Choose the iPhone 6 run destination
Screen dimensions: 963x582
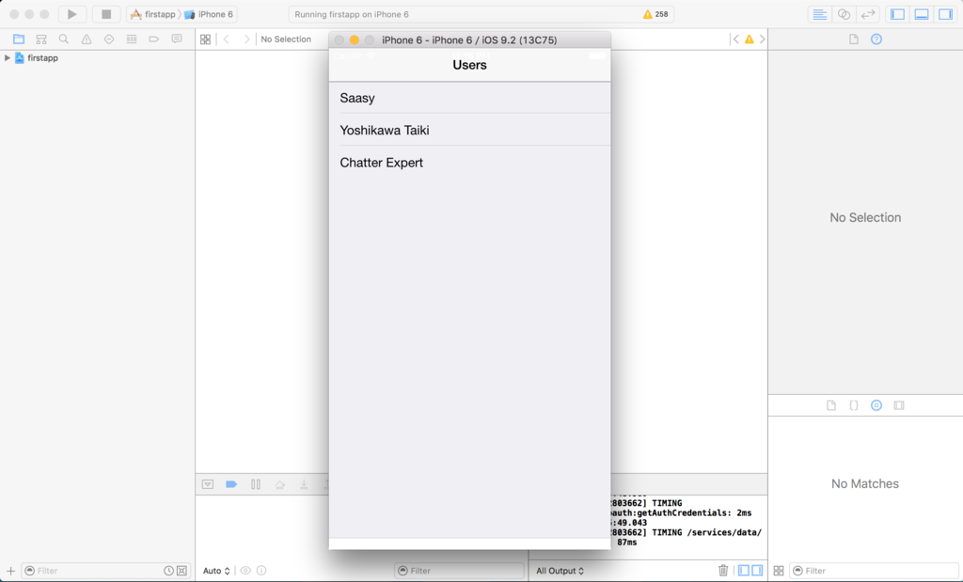209,14
